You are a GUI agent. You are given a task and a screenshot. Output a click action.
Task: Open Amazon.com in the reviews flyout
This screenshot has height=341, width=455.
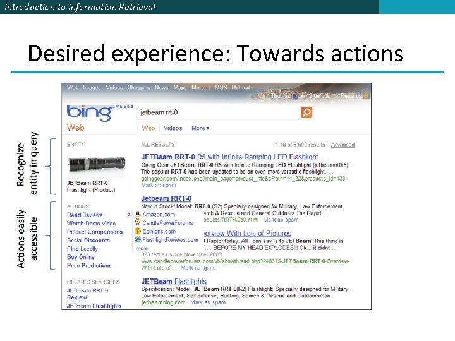tap(159, 214)
